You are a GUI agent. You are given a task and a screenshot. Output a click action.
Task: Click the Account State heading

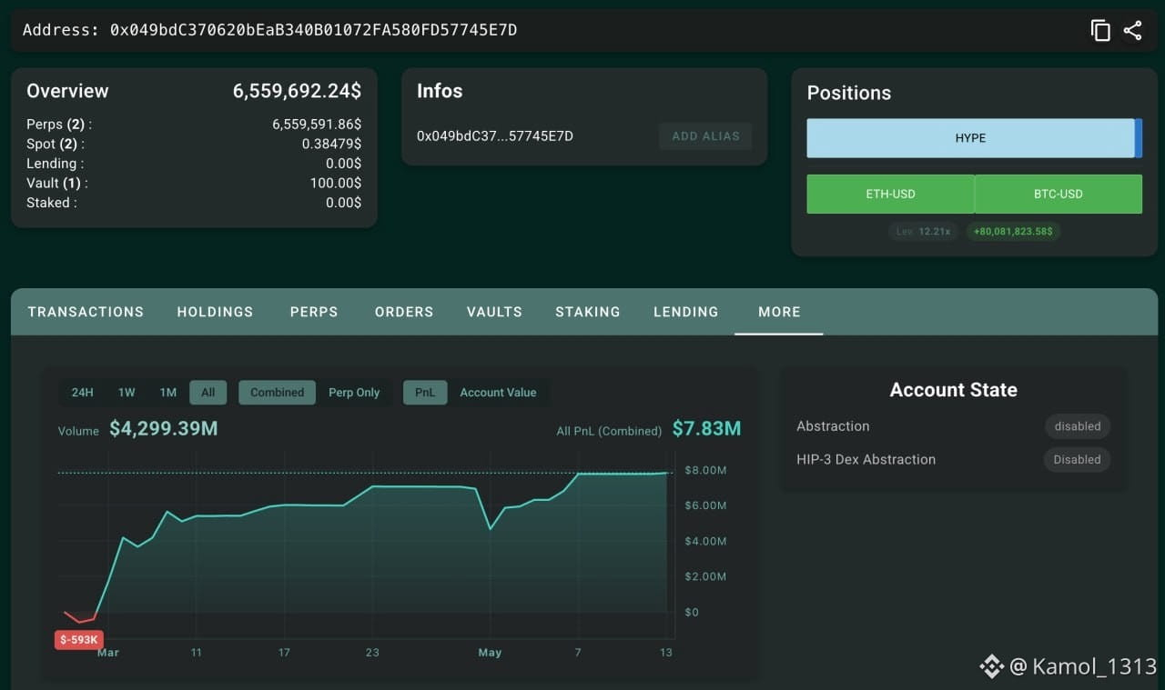(x=954, y=390)
